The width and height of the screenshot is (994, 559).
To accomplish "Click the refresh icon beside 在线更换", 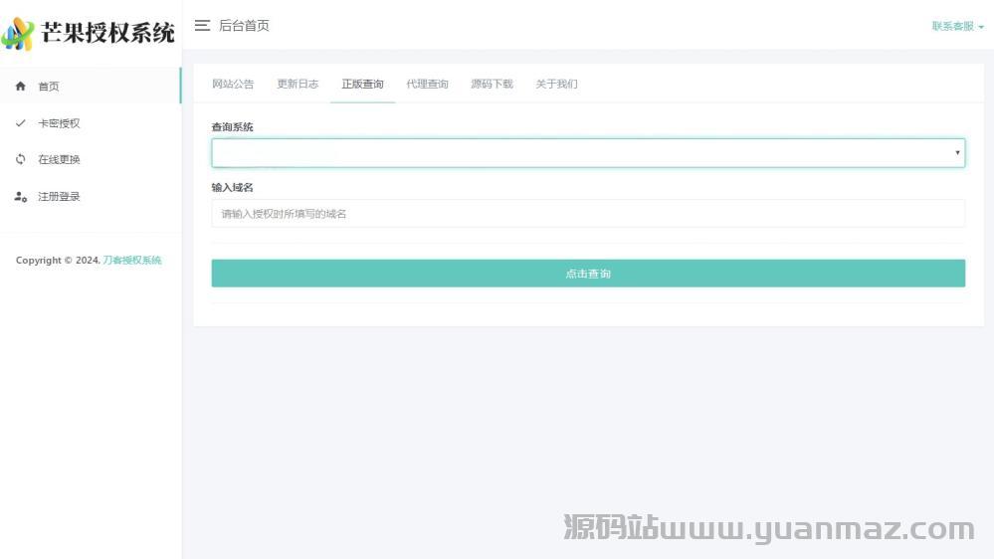I will click(21, 159).
